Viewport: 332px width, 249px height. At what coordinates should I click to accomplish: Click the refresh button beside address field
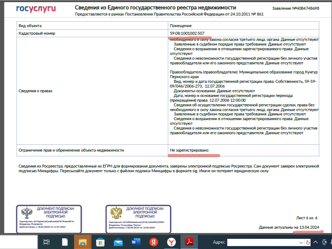(x=308, y=242)
